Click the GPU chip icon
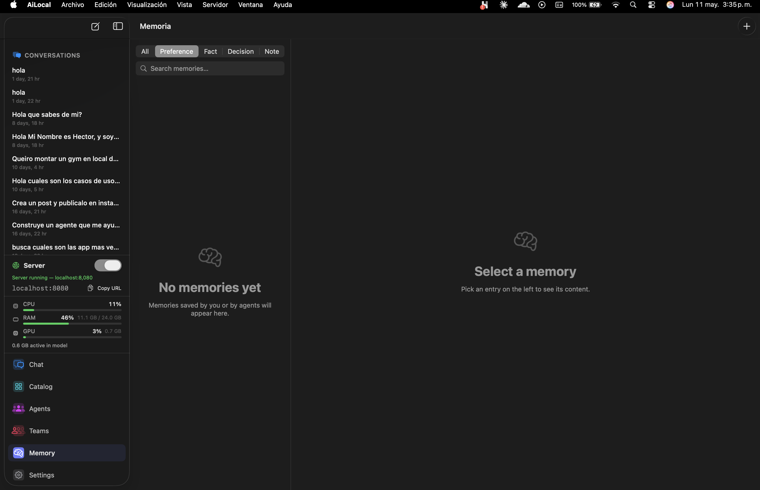 pyautogui.click(x=15, y=333)
